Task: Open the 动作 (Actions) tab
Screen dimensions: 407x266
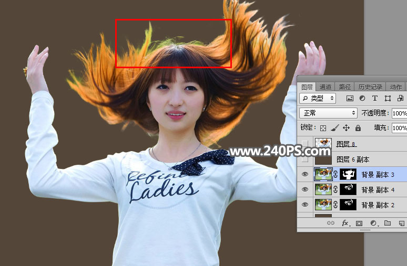Action: pyautogui.click(x=395, y=87)
